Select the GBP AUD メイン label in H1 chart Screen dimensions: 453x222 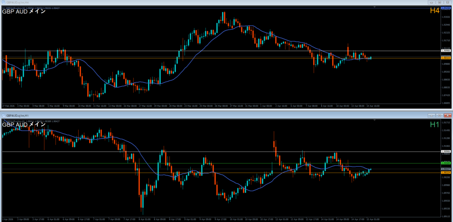tap(23, 125)
